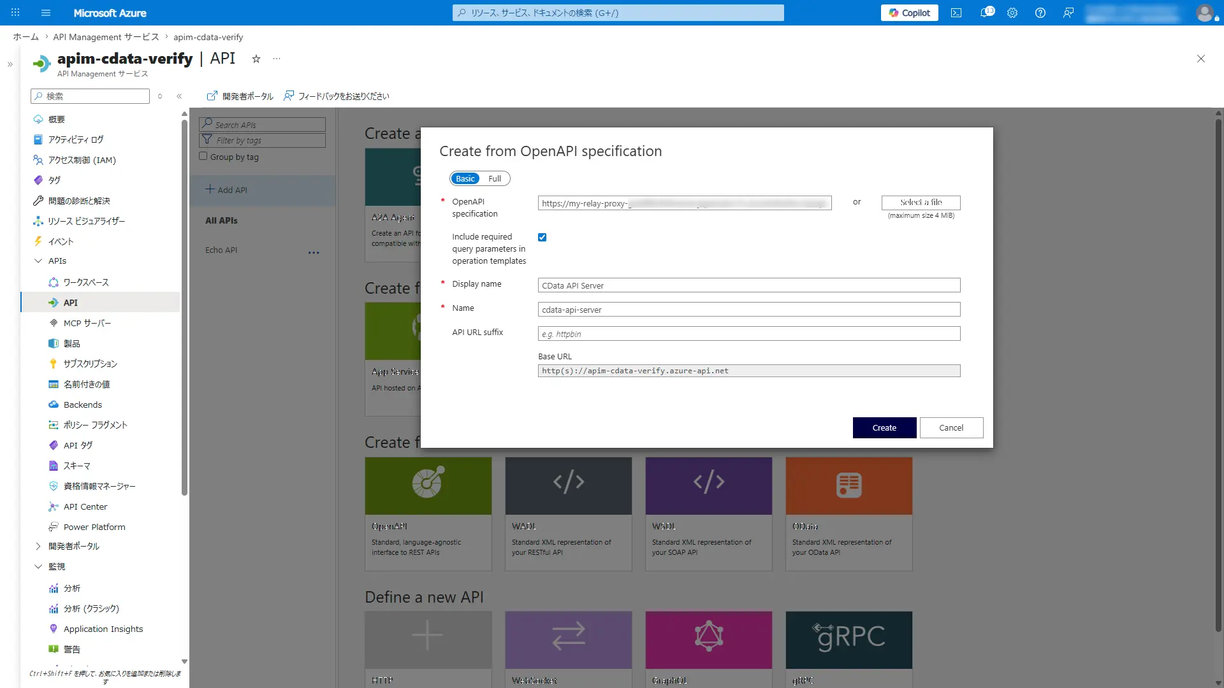Open Backends in the sidebar
The height and width of the screenshot is (688, 1224).
[x=82, y=405]
